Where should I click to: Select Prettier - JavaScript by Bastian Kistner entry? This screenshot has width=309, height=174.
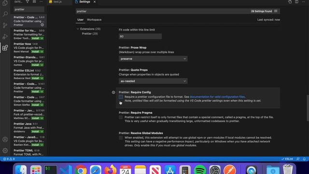tap(29, 141)
